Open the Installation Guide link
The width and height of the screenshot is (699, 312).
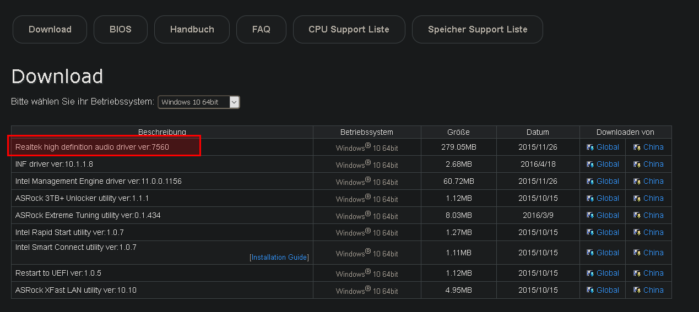point(279,258)
